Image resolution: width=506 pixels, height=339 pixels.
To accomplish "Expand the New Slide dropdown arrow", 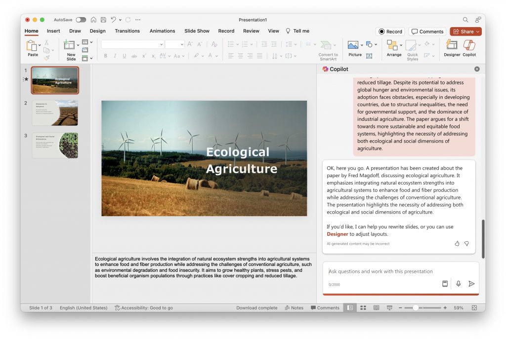I will (78, 45).
